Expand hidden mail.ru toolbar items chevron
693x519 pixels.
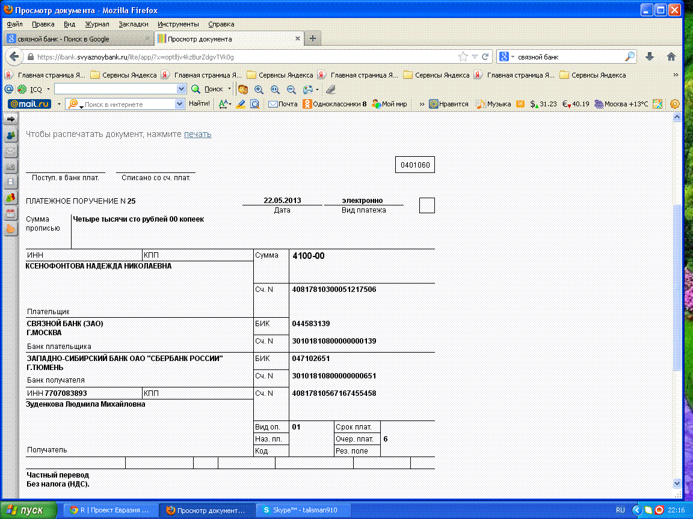[422, 104]
